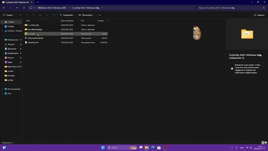The width and height of the screenshot is (268, 151).
Task: Open the Examples folder in sidebar
Action: click(11, 75)
